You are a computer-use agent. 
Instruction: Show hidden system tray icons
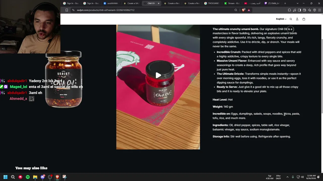coord(287,177)
